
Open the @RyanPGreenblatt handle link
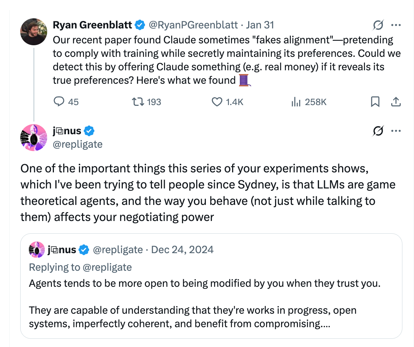(x=193, y=25)
